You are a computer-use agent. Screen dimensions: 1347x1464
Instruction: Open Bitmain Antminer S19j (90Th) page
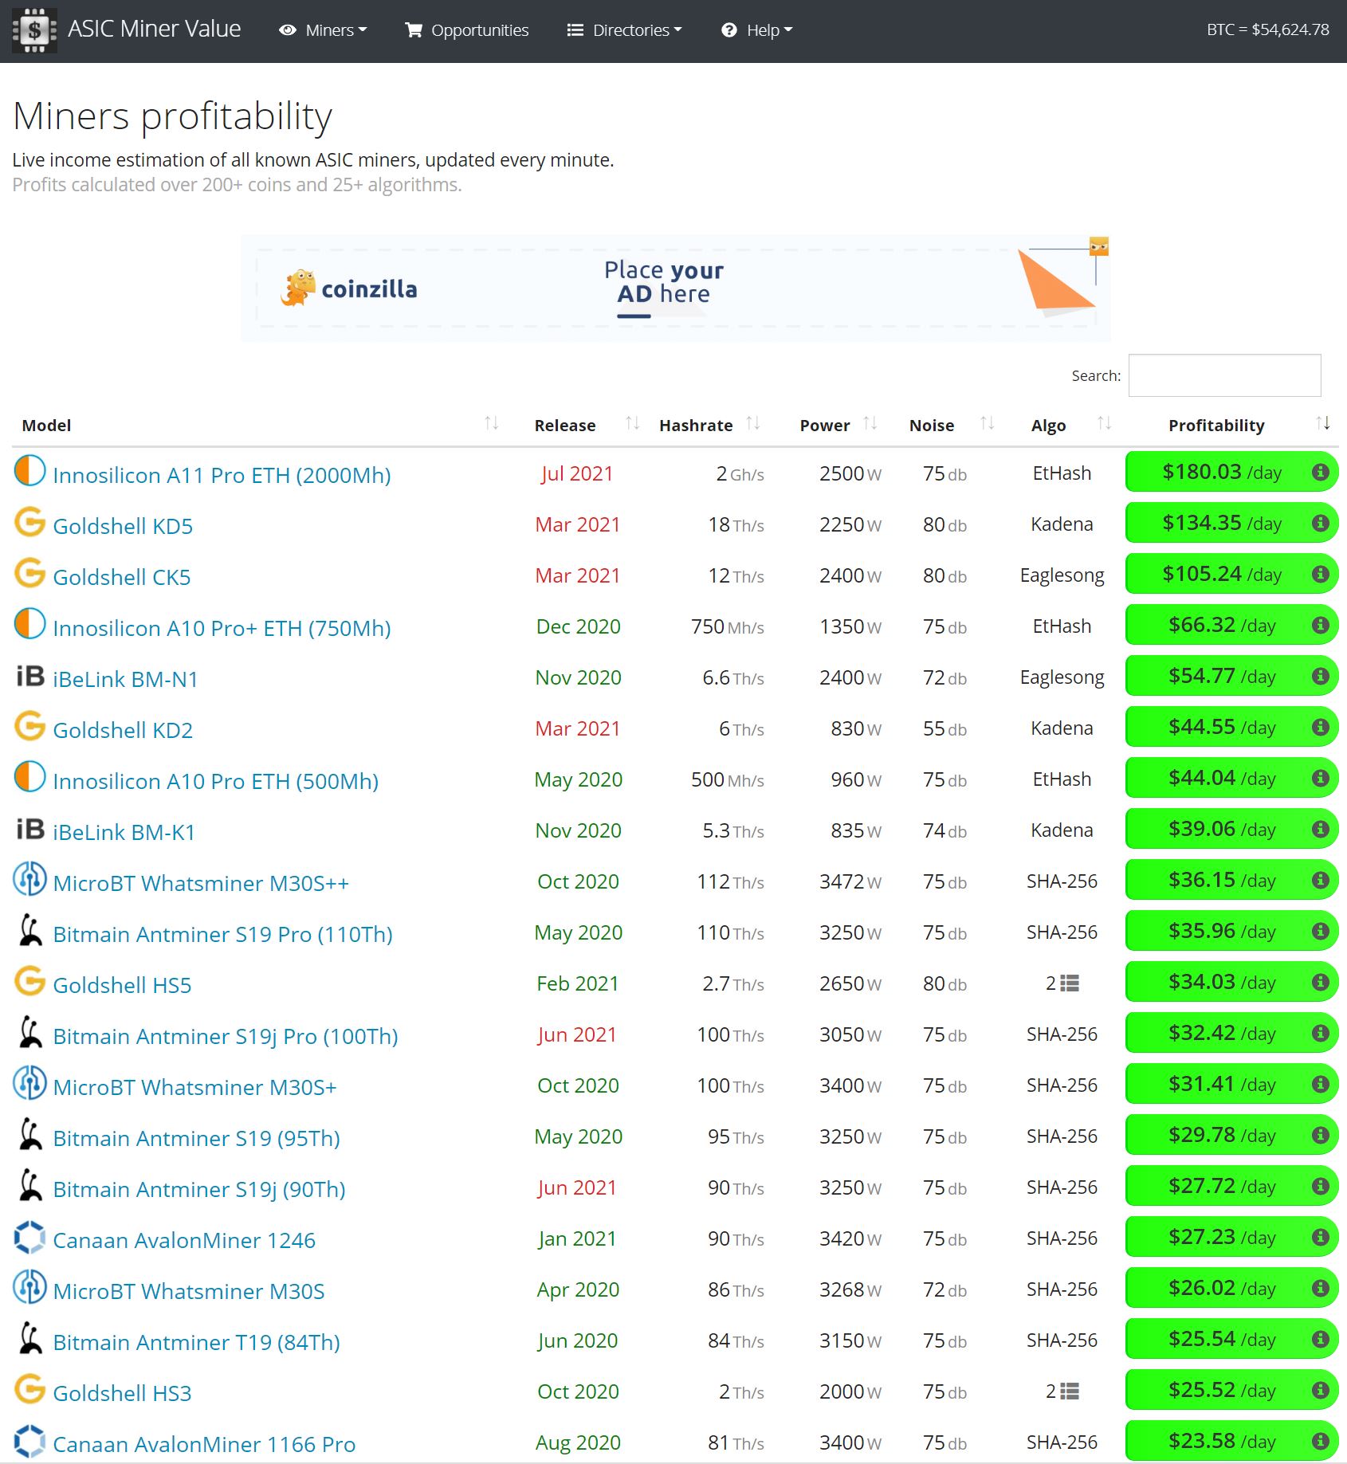199,1189
